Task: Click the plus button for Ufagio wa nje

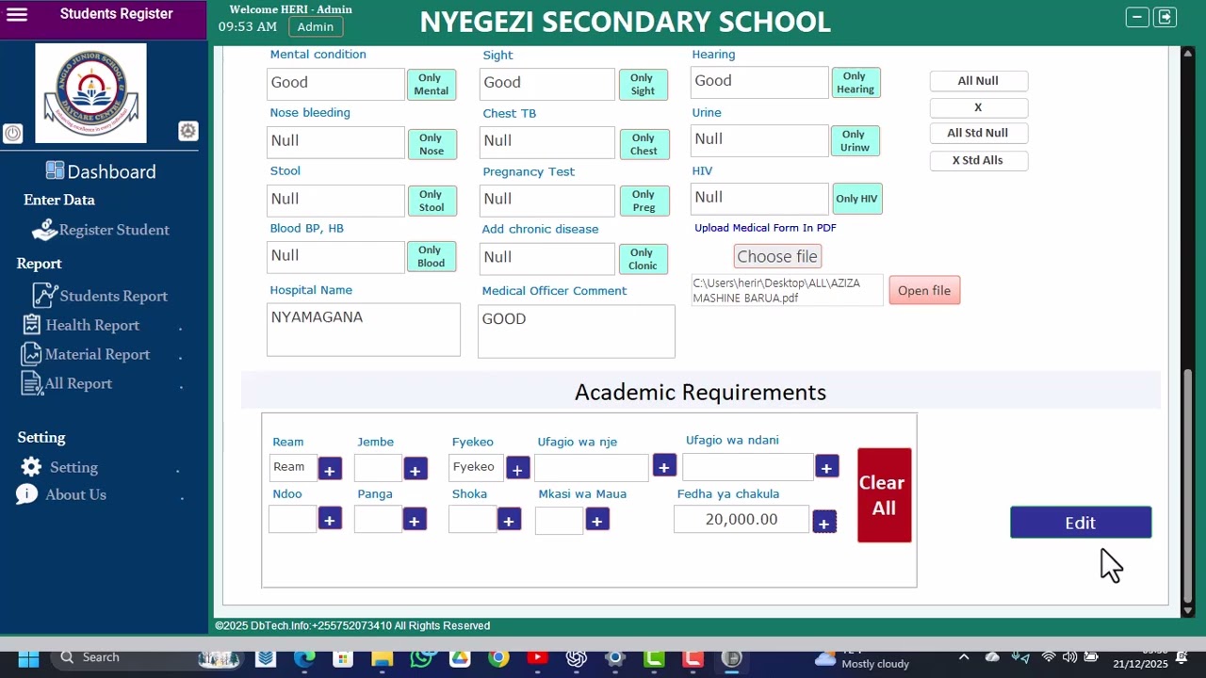Action: pos(664,466)
